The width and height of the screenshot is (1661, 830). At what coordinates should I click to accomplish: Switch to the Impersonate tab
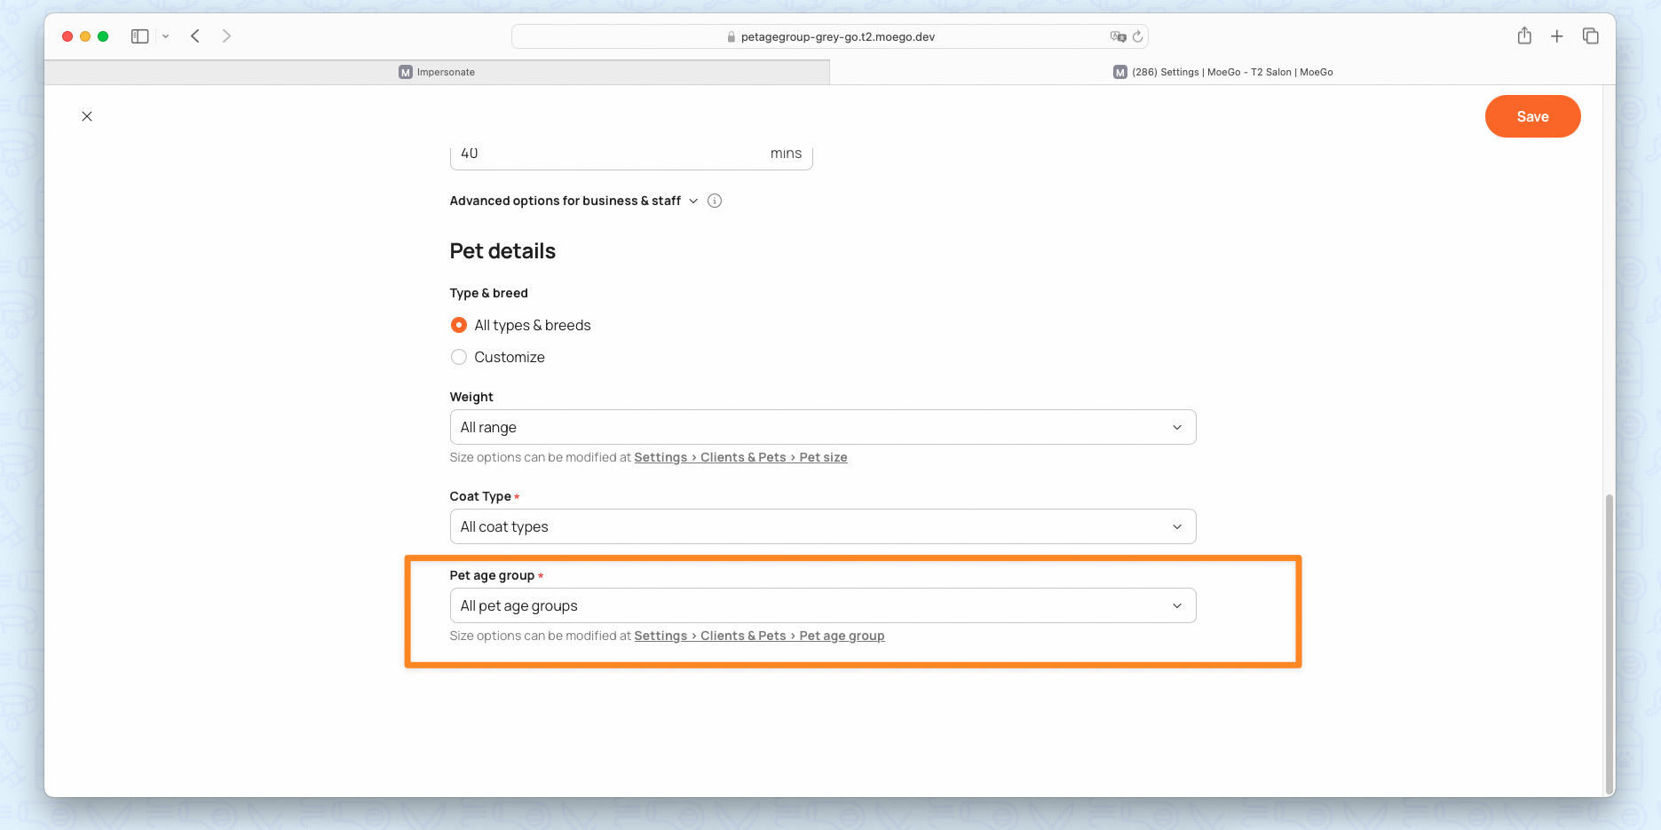tap(437, 72)
